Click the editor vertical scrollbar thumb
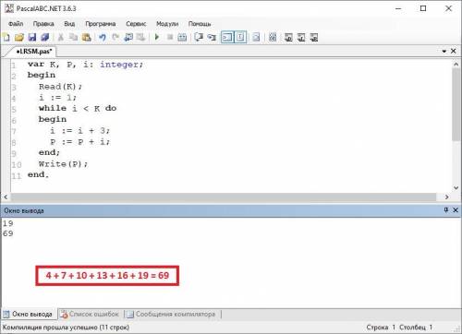462x334 pixels. tap(456, 104)
